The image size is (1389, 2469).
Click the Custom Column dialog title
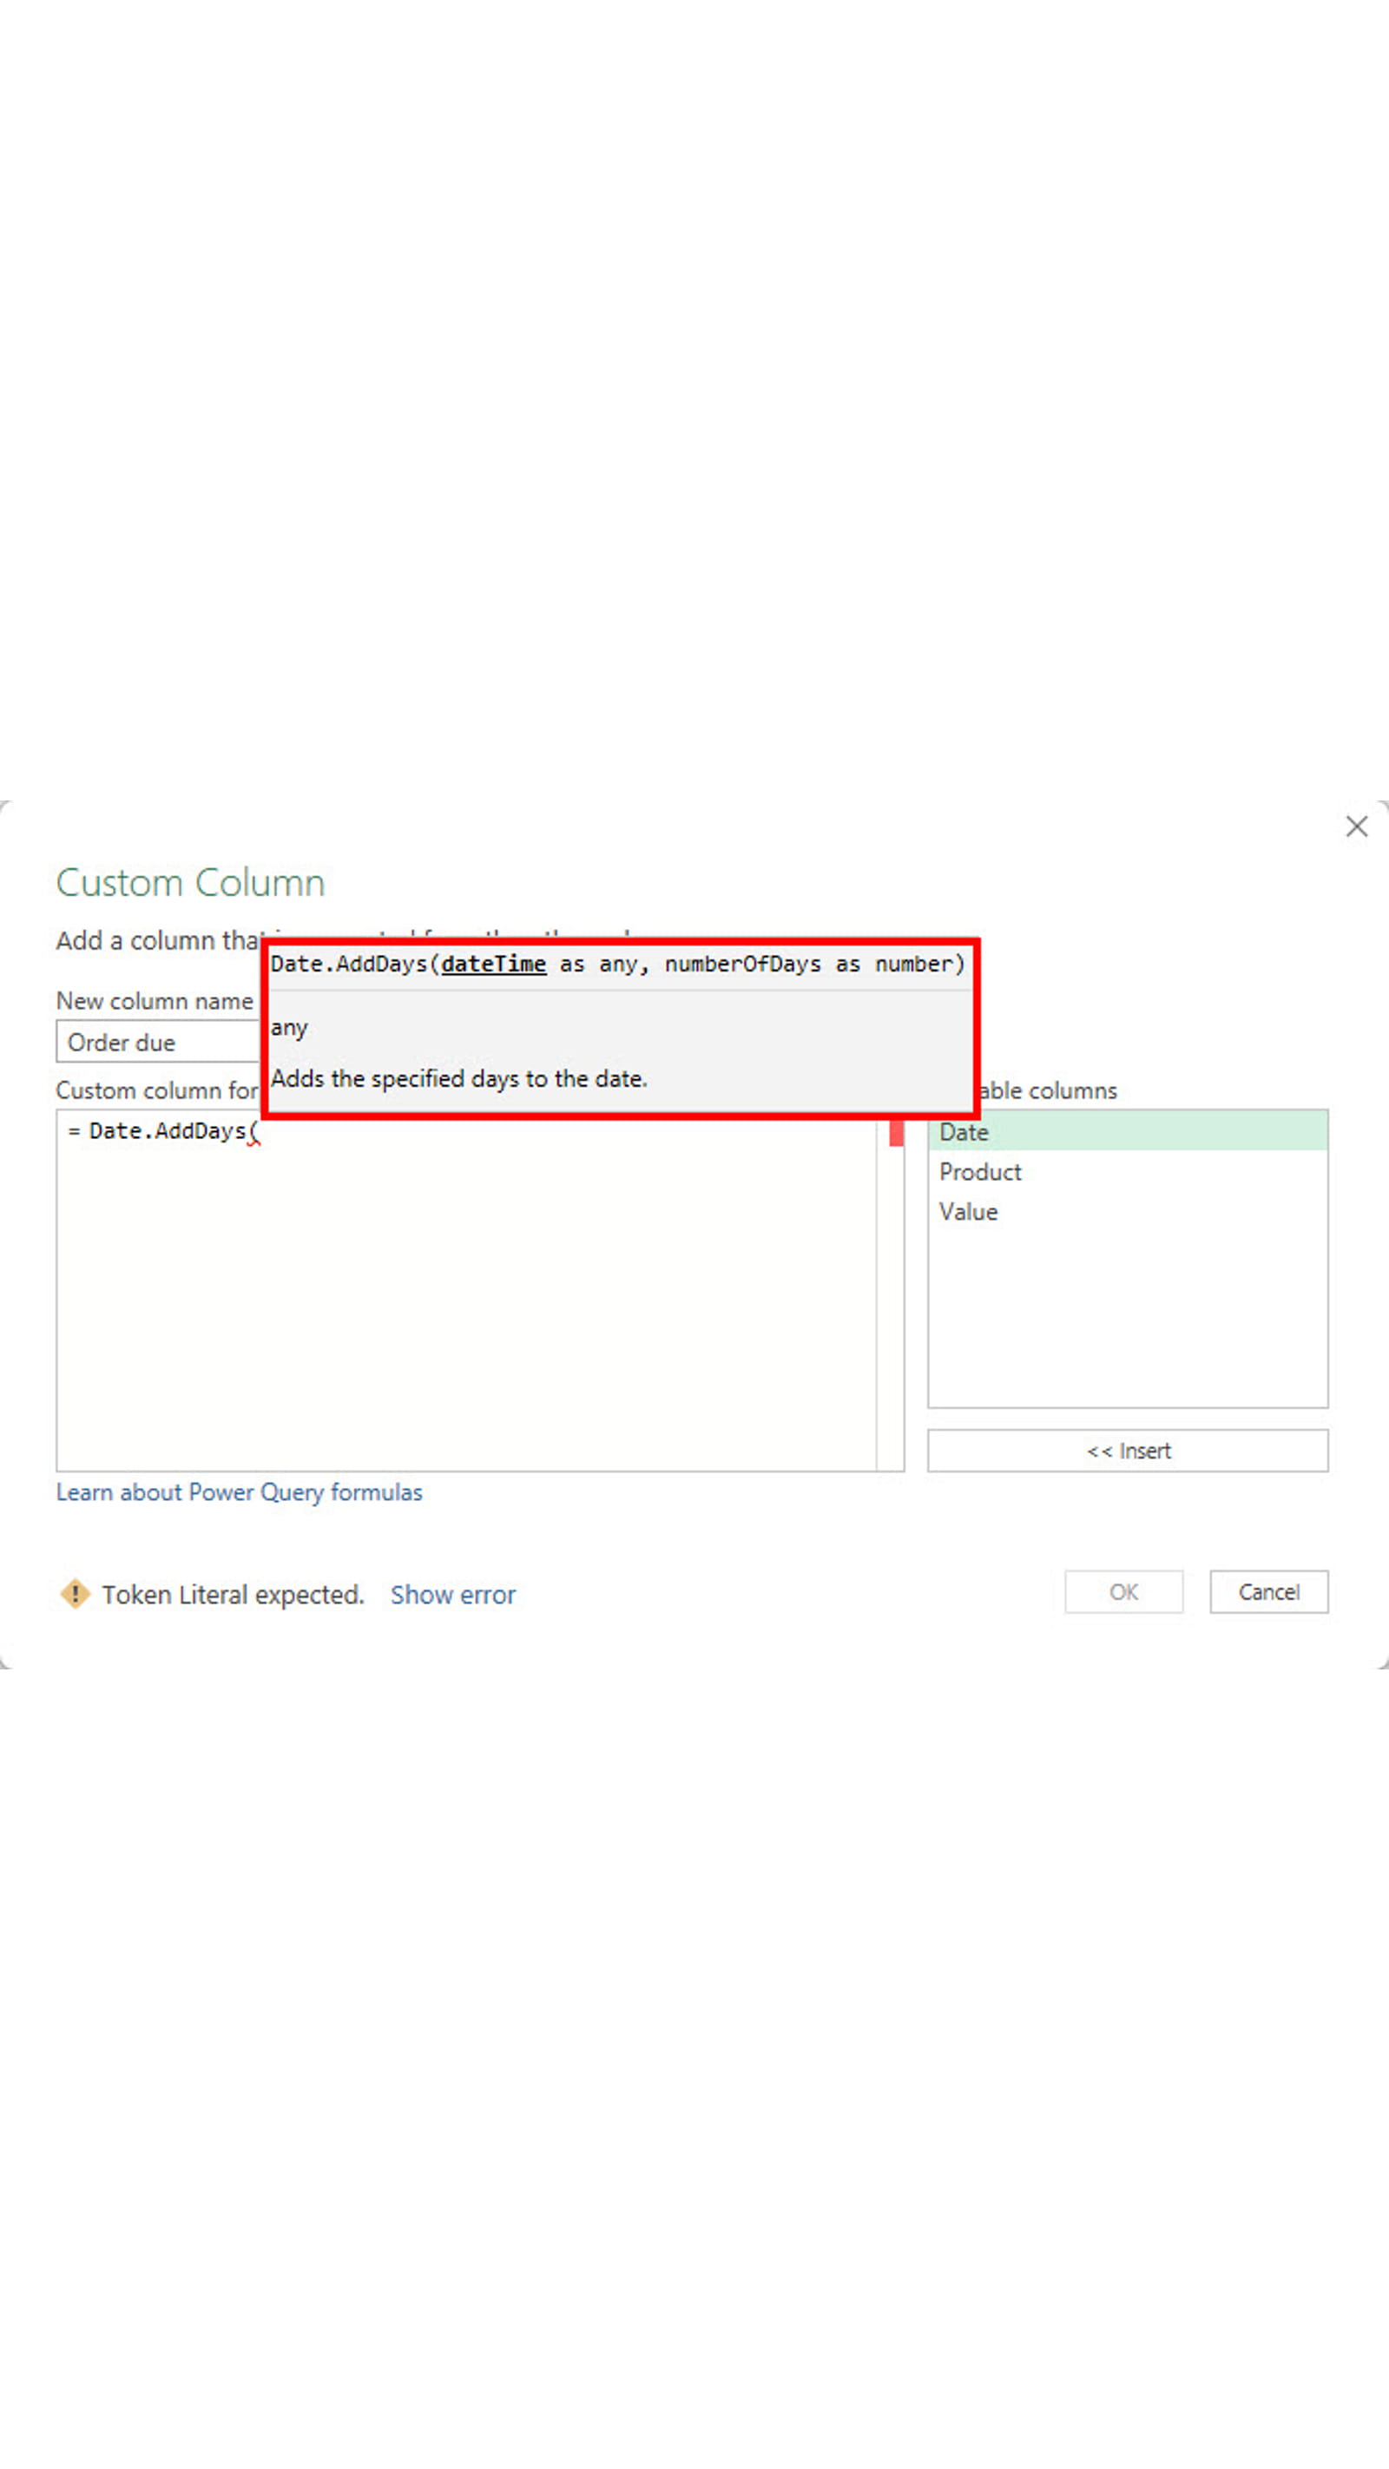coord(190,883)
